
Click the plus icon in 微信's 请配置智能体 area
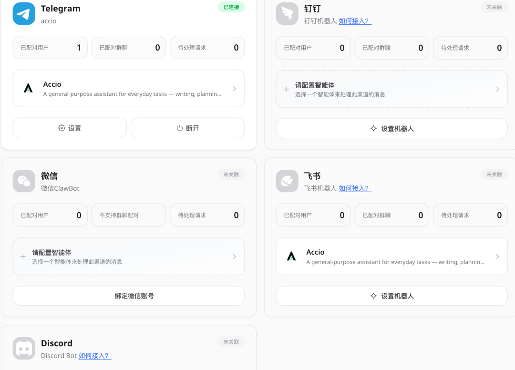tap(23, 256)
